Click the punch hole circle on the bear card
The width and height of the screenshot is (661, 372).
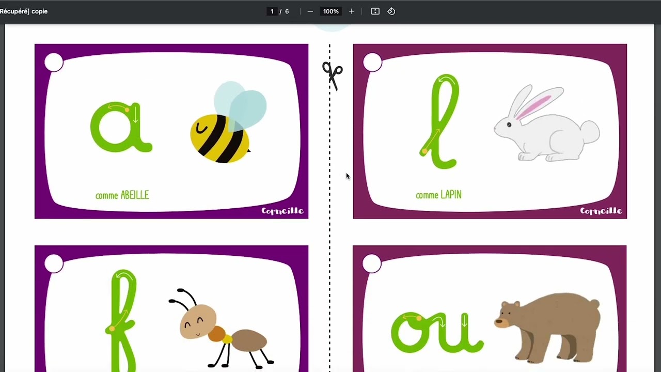(372, 263)
